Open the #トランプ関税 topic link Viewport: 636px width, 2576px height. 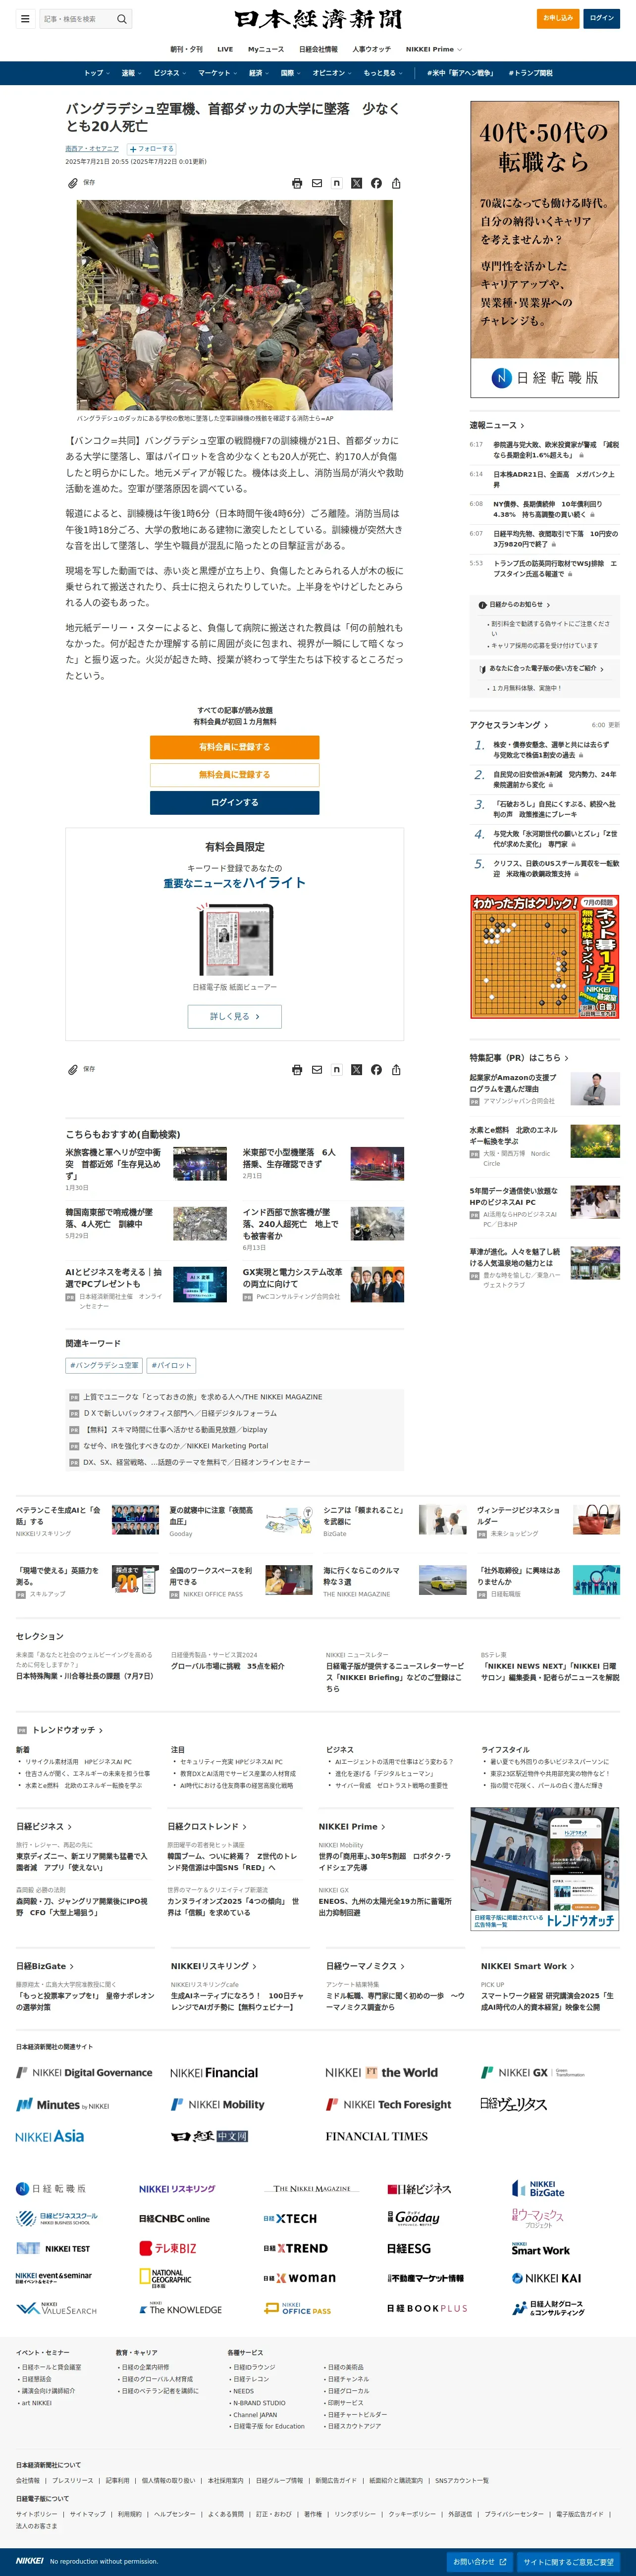(x=530, y=73)
